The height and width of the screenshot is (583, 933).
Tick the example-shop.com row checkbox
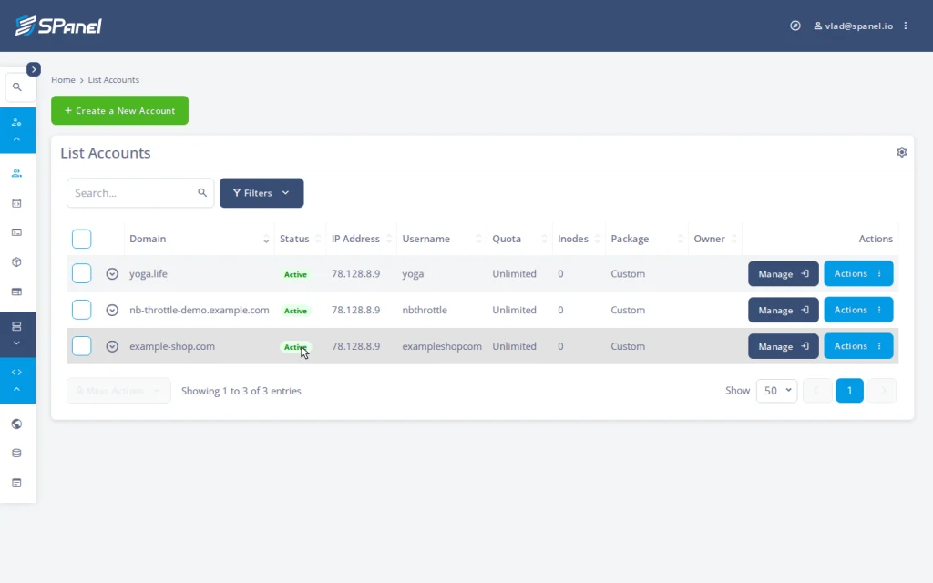[x=81, y=346]
